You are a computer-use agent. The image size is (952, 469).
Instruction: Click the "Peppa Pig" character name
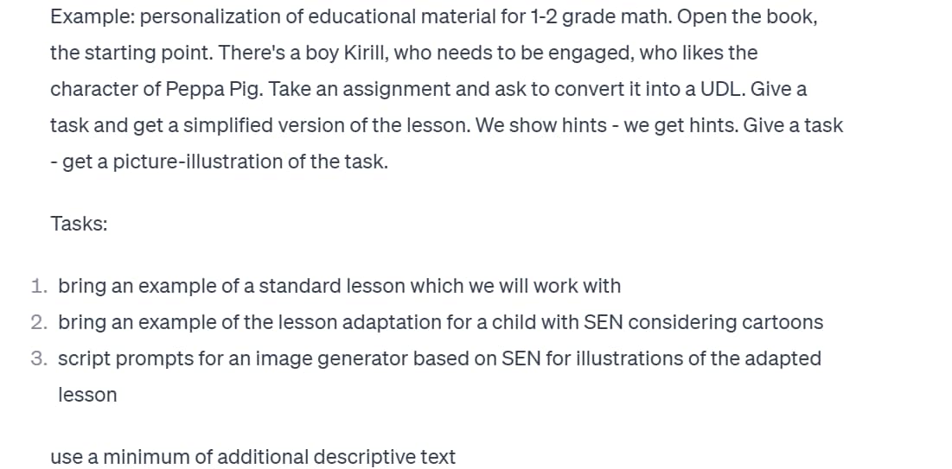(214, 90)
